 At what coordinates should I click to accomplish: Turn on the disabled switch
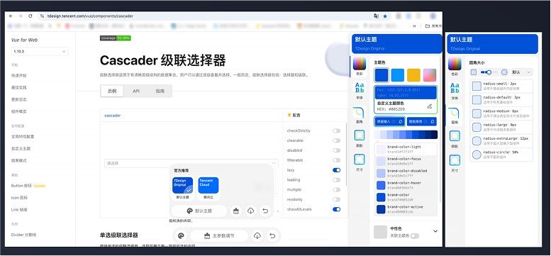(x=337, y=150)
